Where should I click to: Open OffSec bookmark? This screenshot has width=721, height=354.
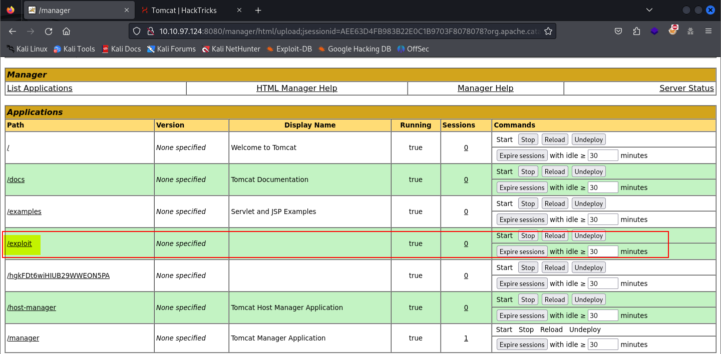413,49
